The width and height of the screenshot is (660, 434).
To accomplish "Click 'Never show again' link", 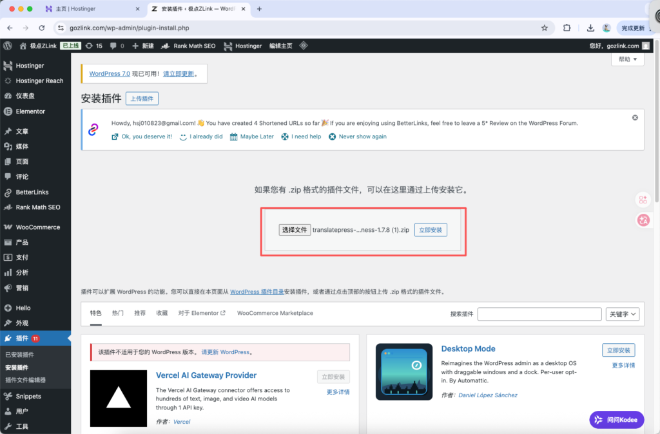I will (x=358, y=137).
